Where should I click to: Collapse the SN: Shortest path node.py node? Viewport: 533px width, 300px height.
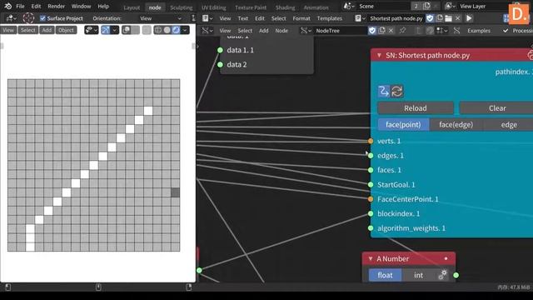[379, 55]
